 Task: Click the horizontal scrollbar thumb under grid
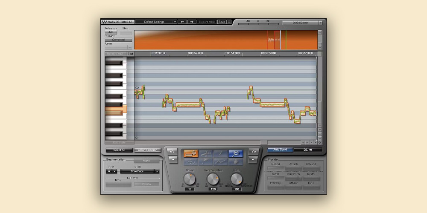(x=264, y=142)
